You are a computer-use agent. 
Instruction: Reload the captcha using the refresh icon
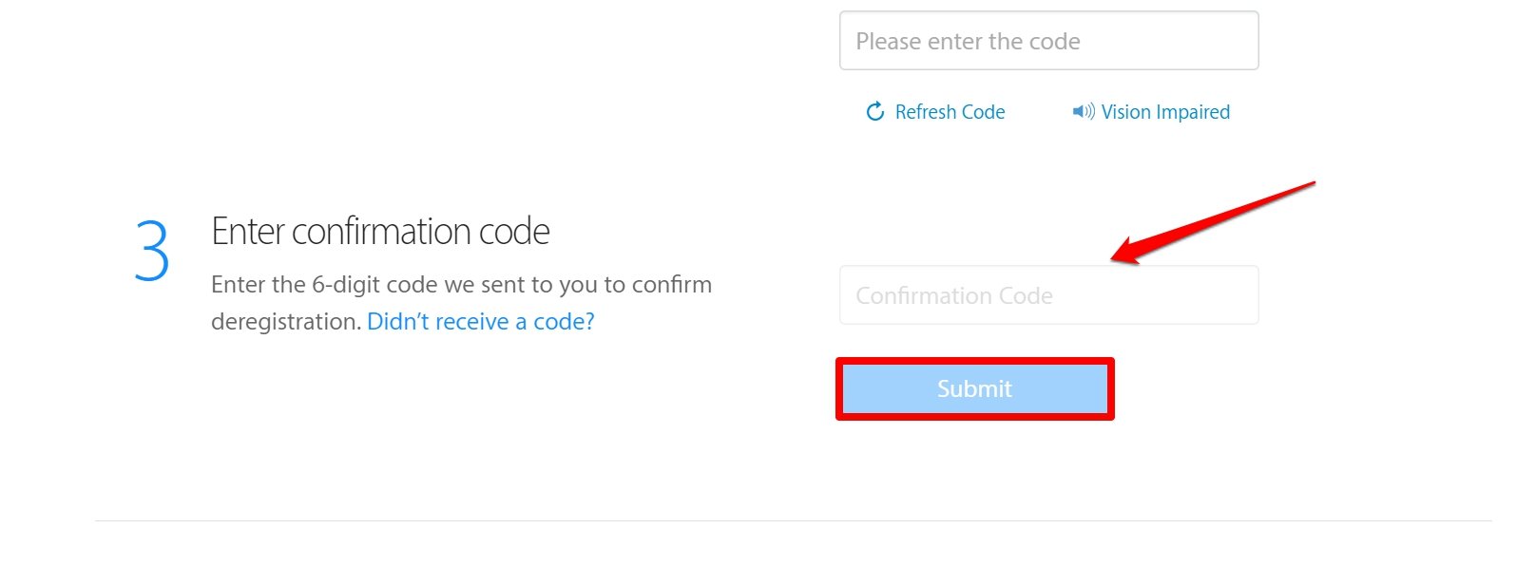coord(874,111)
